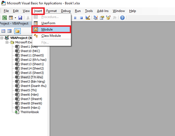
Task: Select Sheet1 (Kho) in the project tree
Action: point(29,47)
